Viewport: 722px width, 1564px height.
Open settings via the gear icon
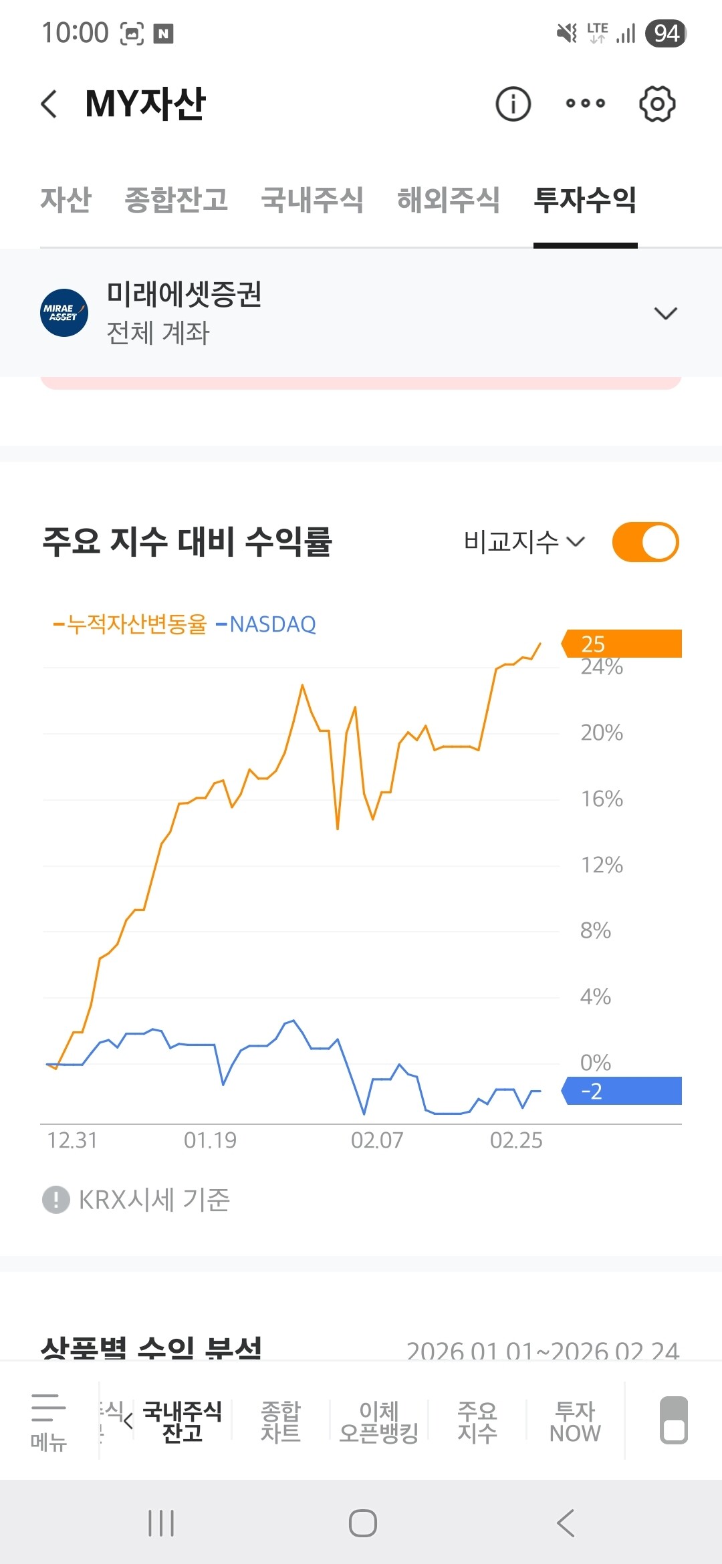pos(657,104)
